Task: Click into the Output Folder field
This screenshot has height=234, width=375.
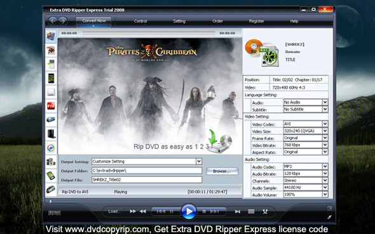Action: 147,171
